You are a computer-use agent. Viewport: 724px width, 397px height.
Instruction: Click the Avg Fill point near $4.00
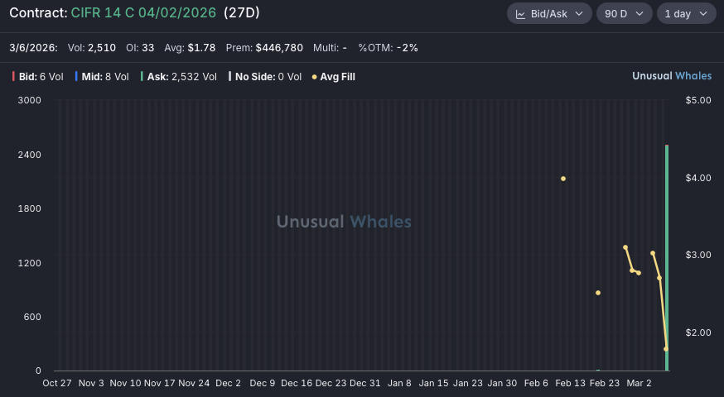[563, 179]
